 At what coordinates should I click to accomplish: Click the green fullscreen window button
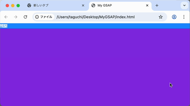click(x=18, y=6)
